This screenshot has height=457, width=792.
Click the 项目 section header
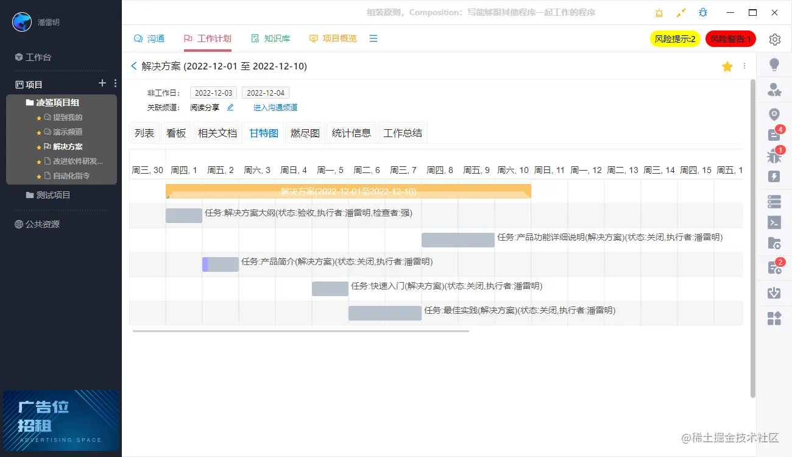tap(29, 84)
